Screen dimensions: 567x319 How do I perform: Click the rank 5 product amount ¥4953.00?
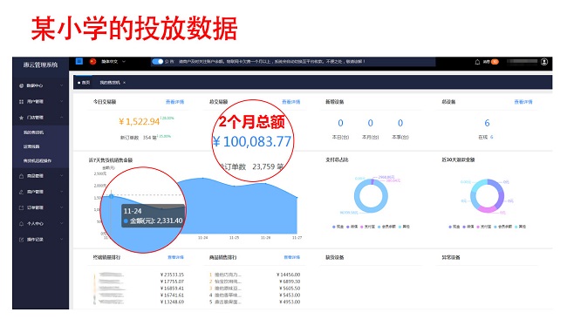coord(290,302)
